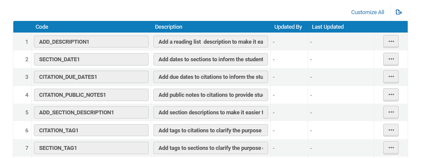Expand more actions for ADD_SECTION_DESCRIPTION1
The height and width of the screenshot is (158, 421).
point(390,113)
